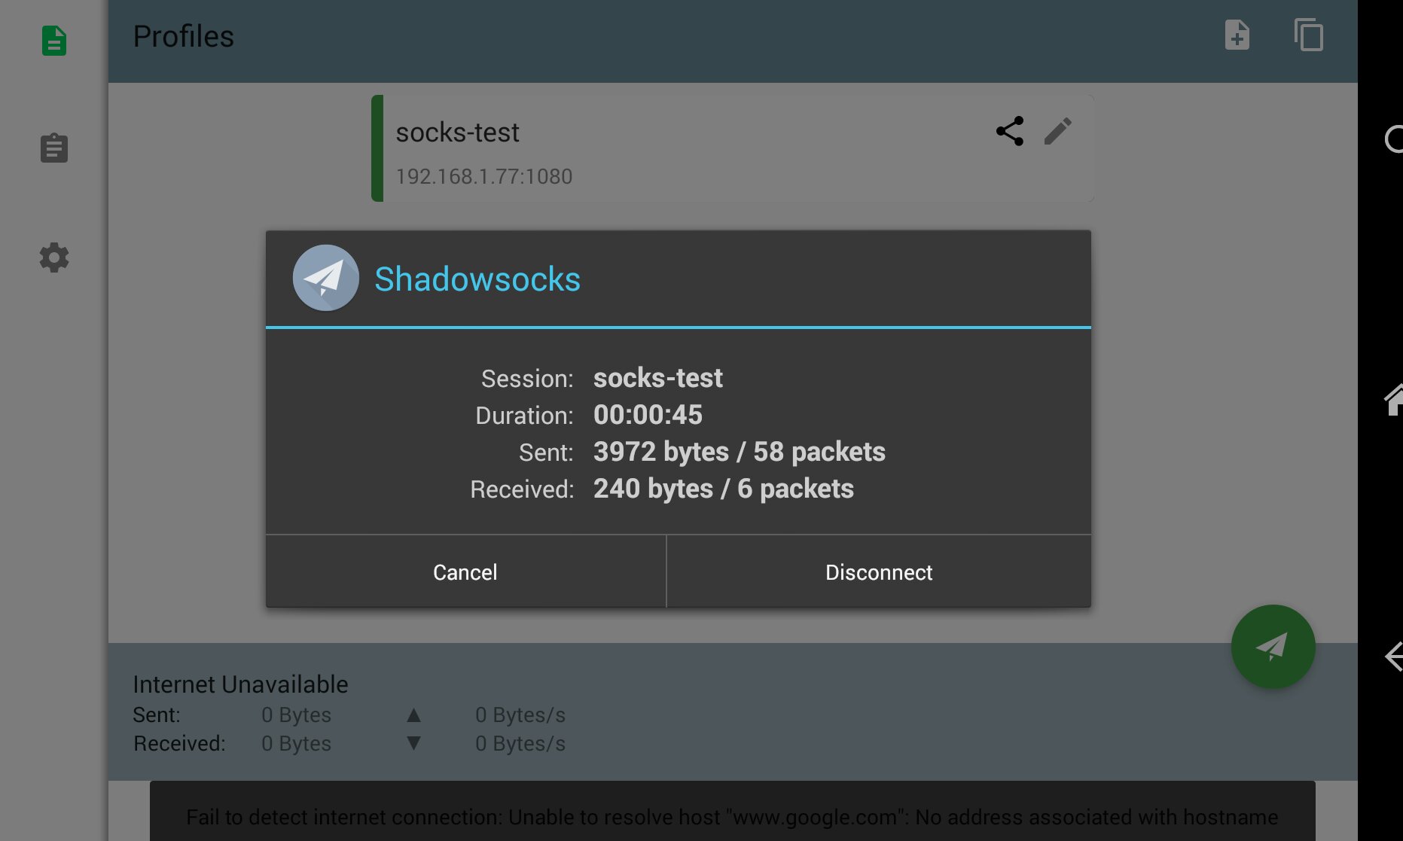Import profile from clipboard using copy icon
Viewport: 1403px width, 841px height.
1309,35
